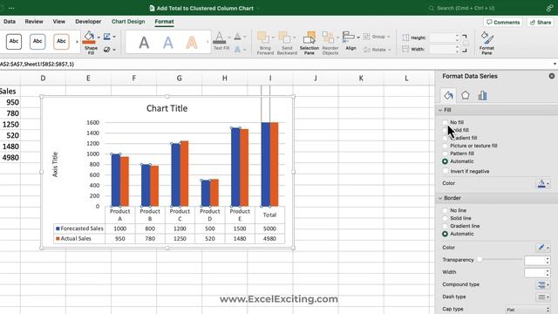558x314 pixels.
Task: Click Actual Sales legend entry
Action: [x=73, y=238]
